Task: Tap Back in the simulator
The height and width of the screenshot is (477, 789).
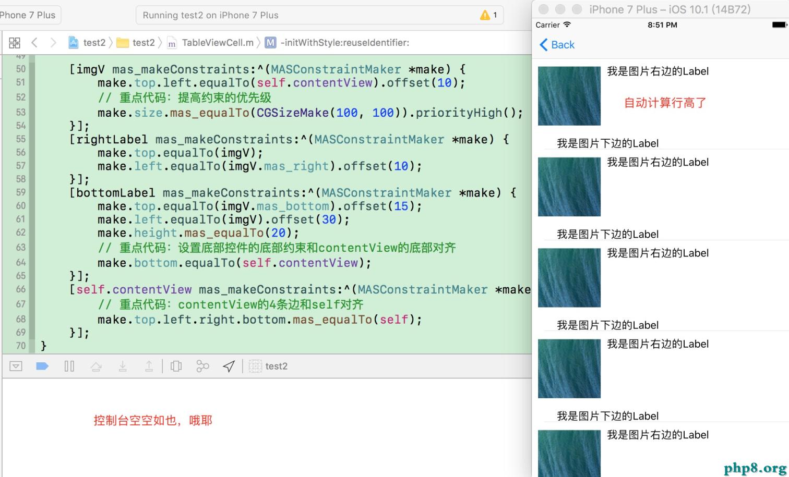Action: coord(557,45)
